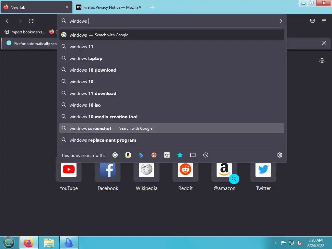Open the Firefox application menu
The height and width of the screenshot is (249, 332).
point(324,21)
